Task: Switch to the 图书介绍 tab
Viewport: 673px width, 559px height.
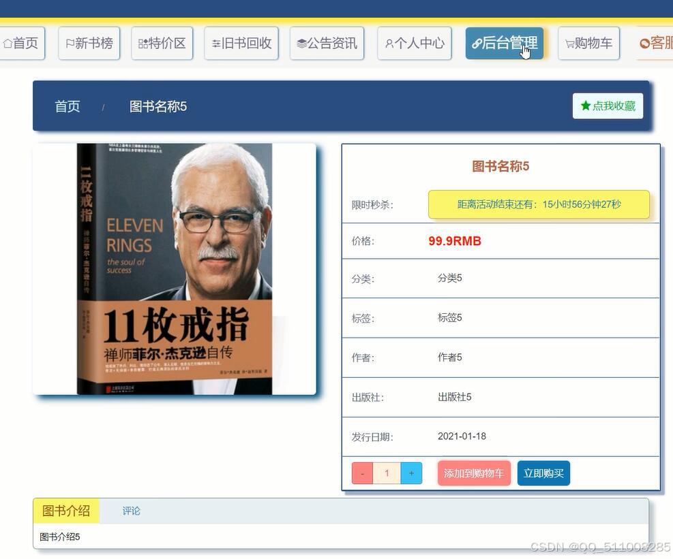Action: point(66,511)
